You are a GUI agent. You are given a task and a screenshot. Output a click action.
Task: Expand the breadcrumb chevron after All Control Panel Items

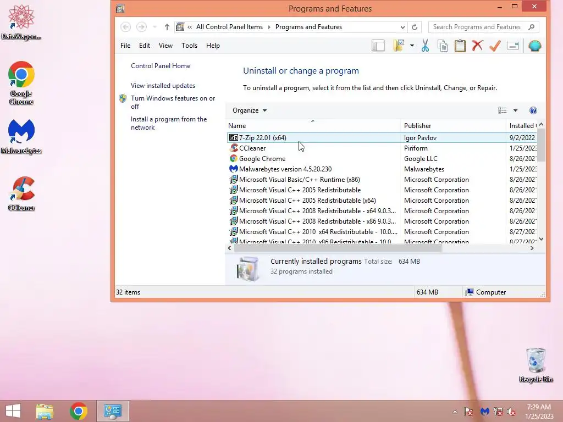[269, 27]
